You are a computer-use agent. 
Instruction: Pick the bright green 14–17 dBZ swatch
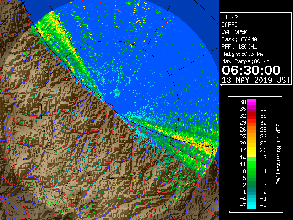click(x=252, y=157)
